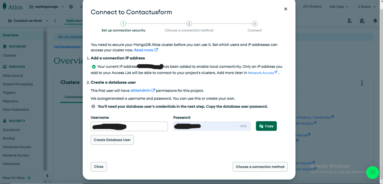The width and height of the screenshot is (383, 184).
Task: Open the Get Help dropdown
Action: 338,7
